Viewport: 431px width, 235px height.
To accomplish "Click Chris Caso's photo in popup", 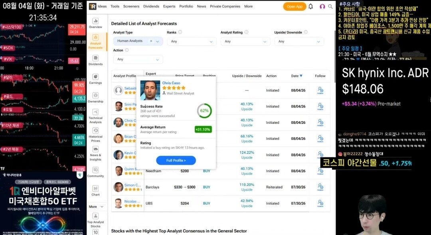I will 150,90.
